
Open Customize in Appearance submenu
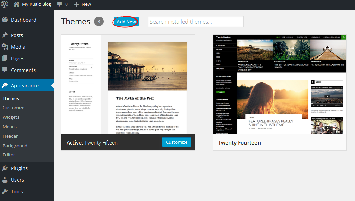[x=14, y=108]
